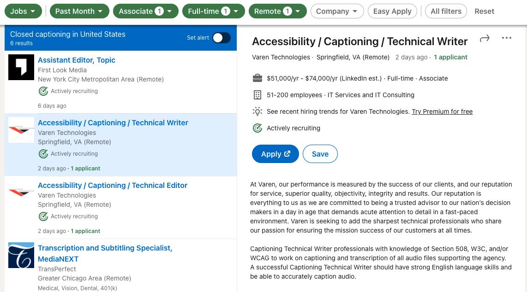527x292 pixels.
Task: Click the hiring trends lightbulb icon
Action: click(258, 111)
